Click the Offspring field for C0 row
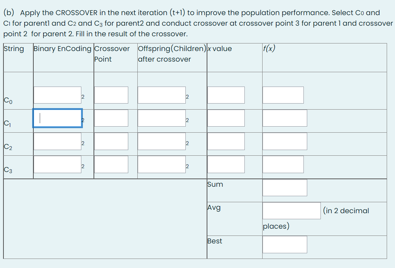 coord(161,95)
